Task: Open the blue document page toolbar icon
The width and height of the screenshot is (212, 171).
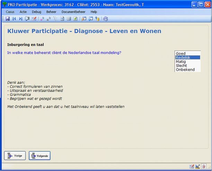Action: pos(62,19)
